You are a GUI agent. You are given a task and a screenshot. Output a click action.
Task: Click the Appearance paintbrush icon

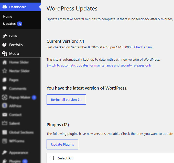point(5,153)
